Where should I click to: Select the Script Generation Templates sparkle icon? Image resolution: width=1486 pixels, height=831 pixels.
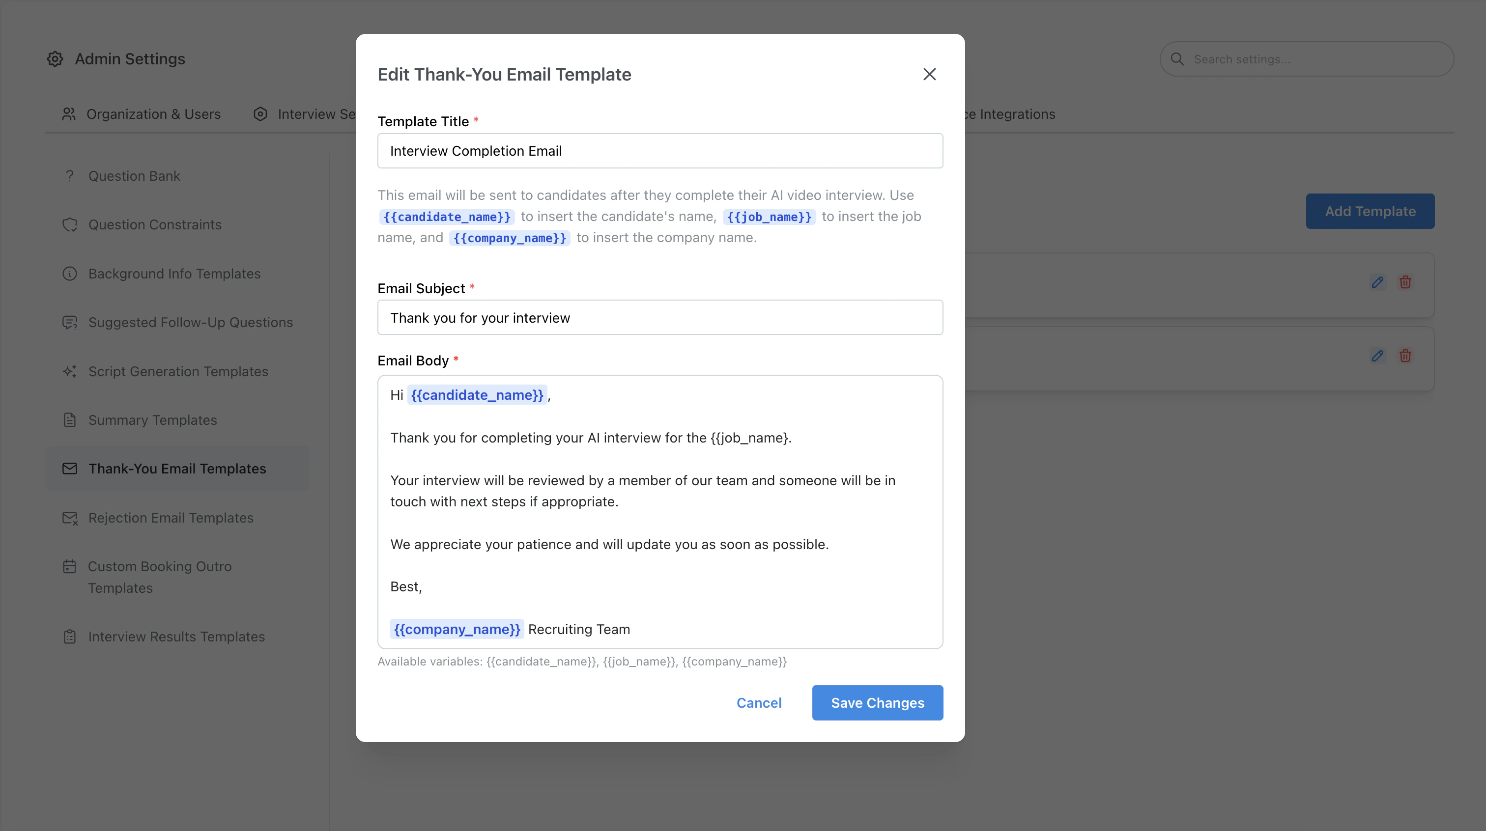70,371
